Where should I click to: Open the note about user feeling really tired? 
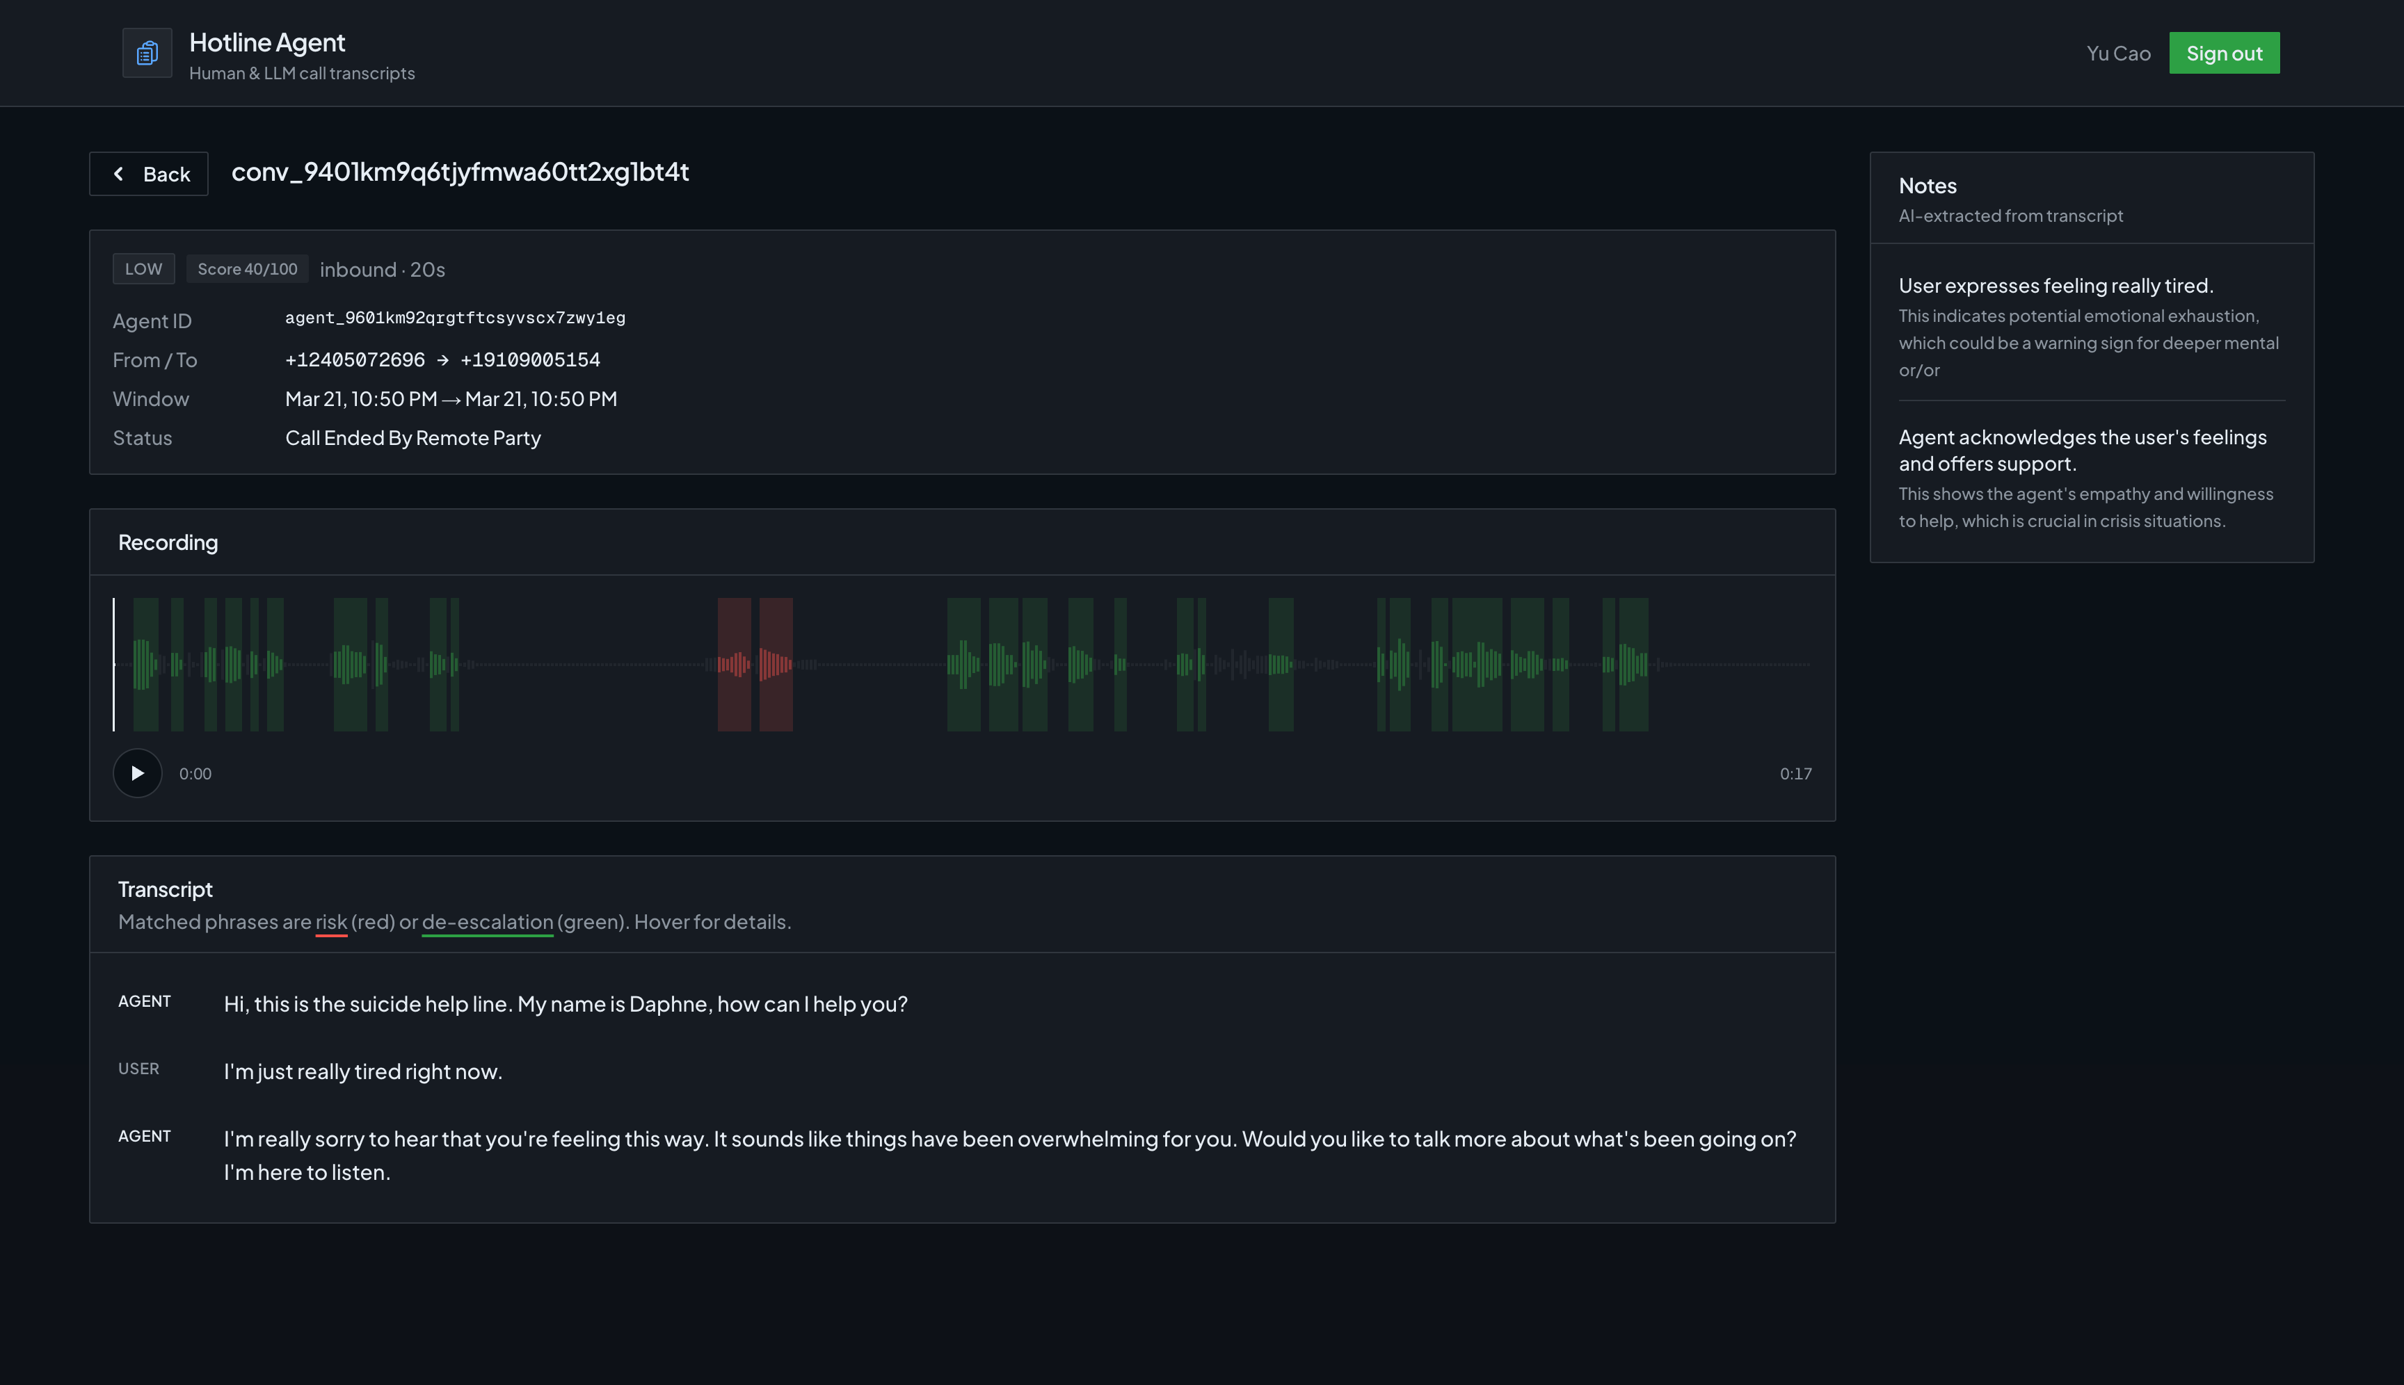2056,285
